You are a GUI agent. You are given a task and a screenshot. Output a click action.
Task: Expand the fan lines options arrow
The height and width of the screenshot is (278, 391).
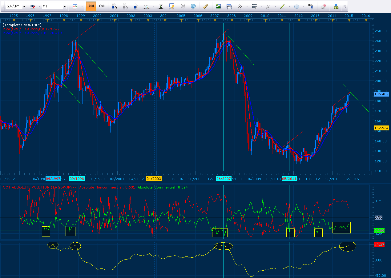pos(275,6)
